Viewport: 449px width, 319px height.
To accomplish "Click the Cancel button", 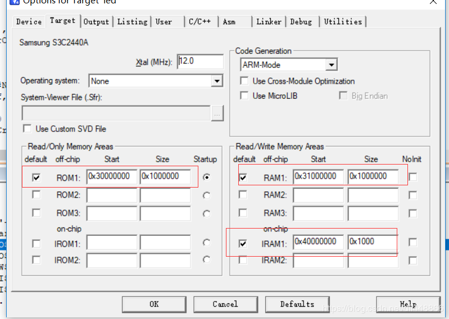I will pos(225,304).
